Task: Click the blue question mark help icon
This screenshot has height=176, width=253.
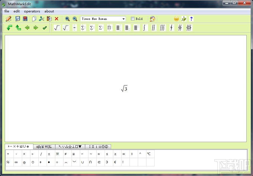Action: coord(191,19)
